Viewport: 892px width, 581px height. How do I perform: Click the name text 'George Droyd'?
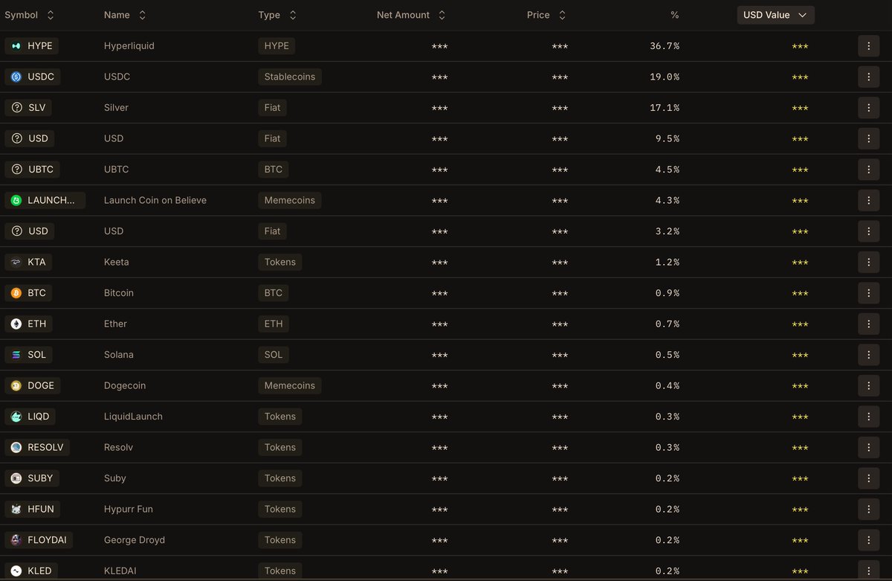pos(135,540)
